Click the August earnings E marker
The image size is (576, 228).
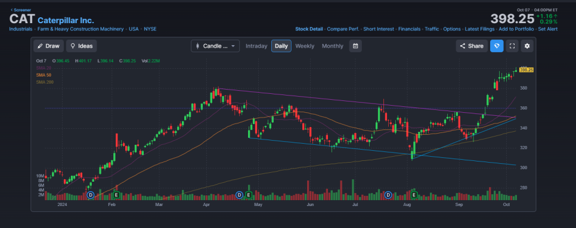click(414, 195)
